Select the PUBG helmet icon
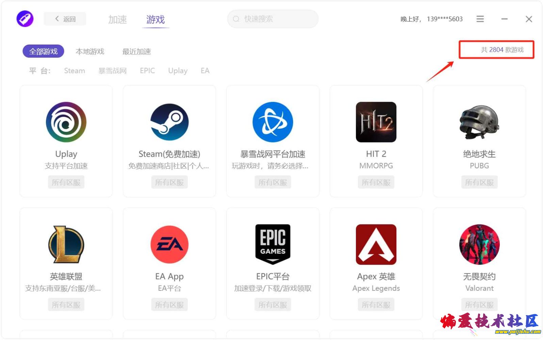The height and width of the screenshot is (340, 543). point(479,122)
